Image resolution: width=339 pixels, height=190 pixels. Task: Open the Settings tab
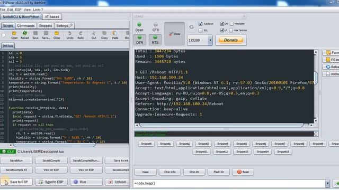tap(64, 26)
